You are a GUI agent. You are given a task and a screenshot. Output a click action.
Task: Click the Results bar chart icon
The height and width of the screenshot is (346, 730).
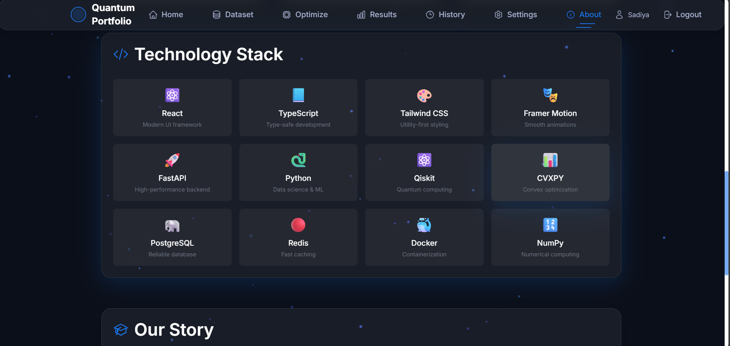[361, 15]
